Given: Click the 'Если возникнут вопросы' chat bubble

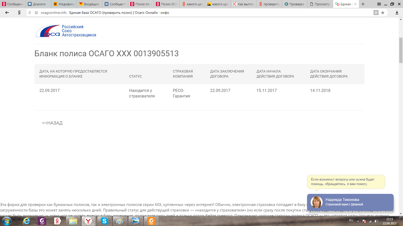Looking at the screenshot, I should pos(346,182).
